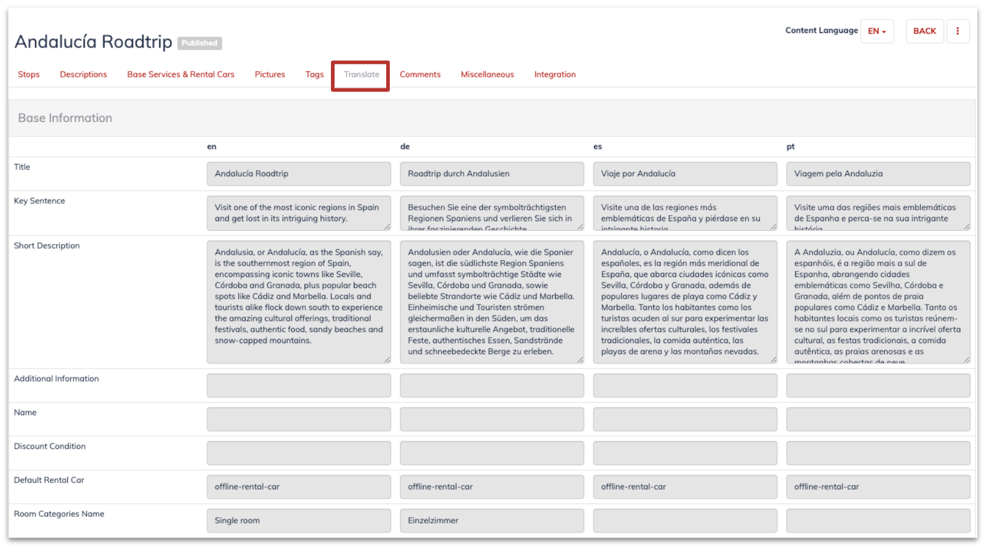Click the 'Short Description' row label
Viewport: 985px width, 548px height.
(47, 246)
